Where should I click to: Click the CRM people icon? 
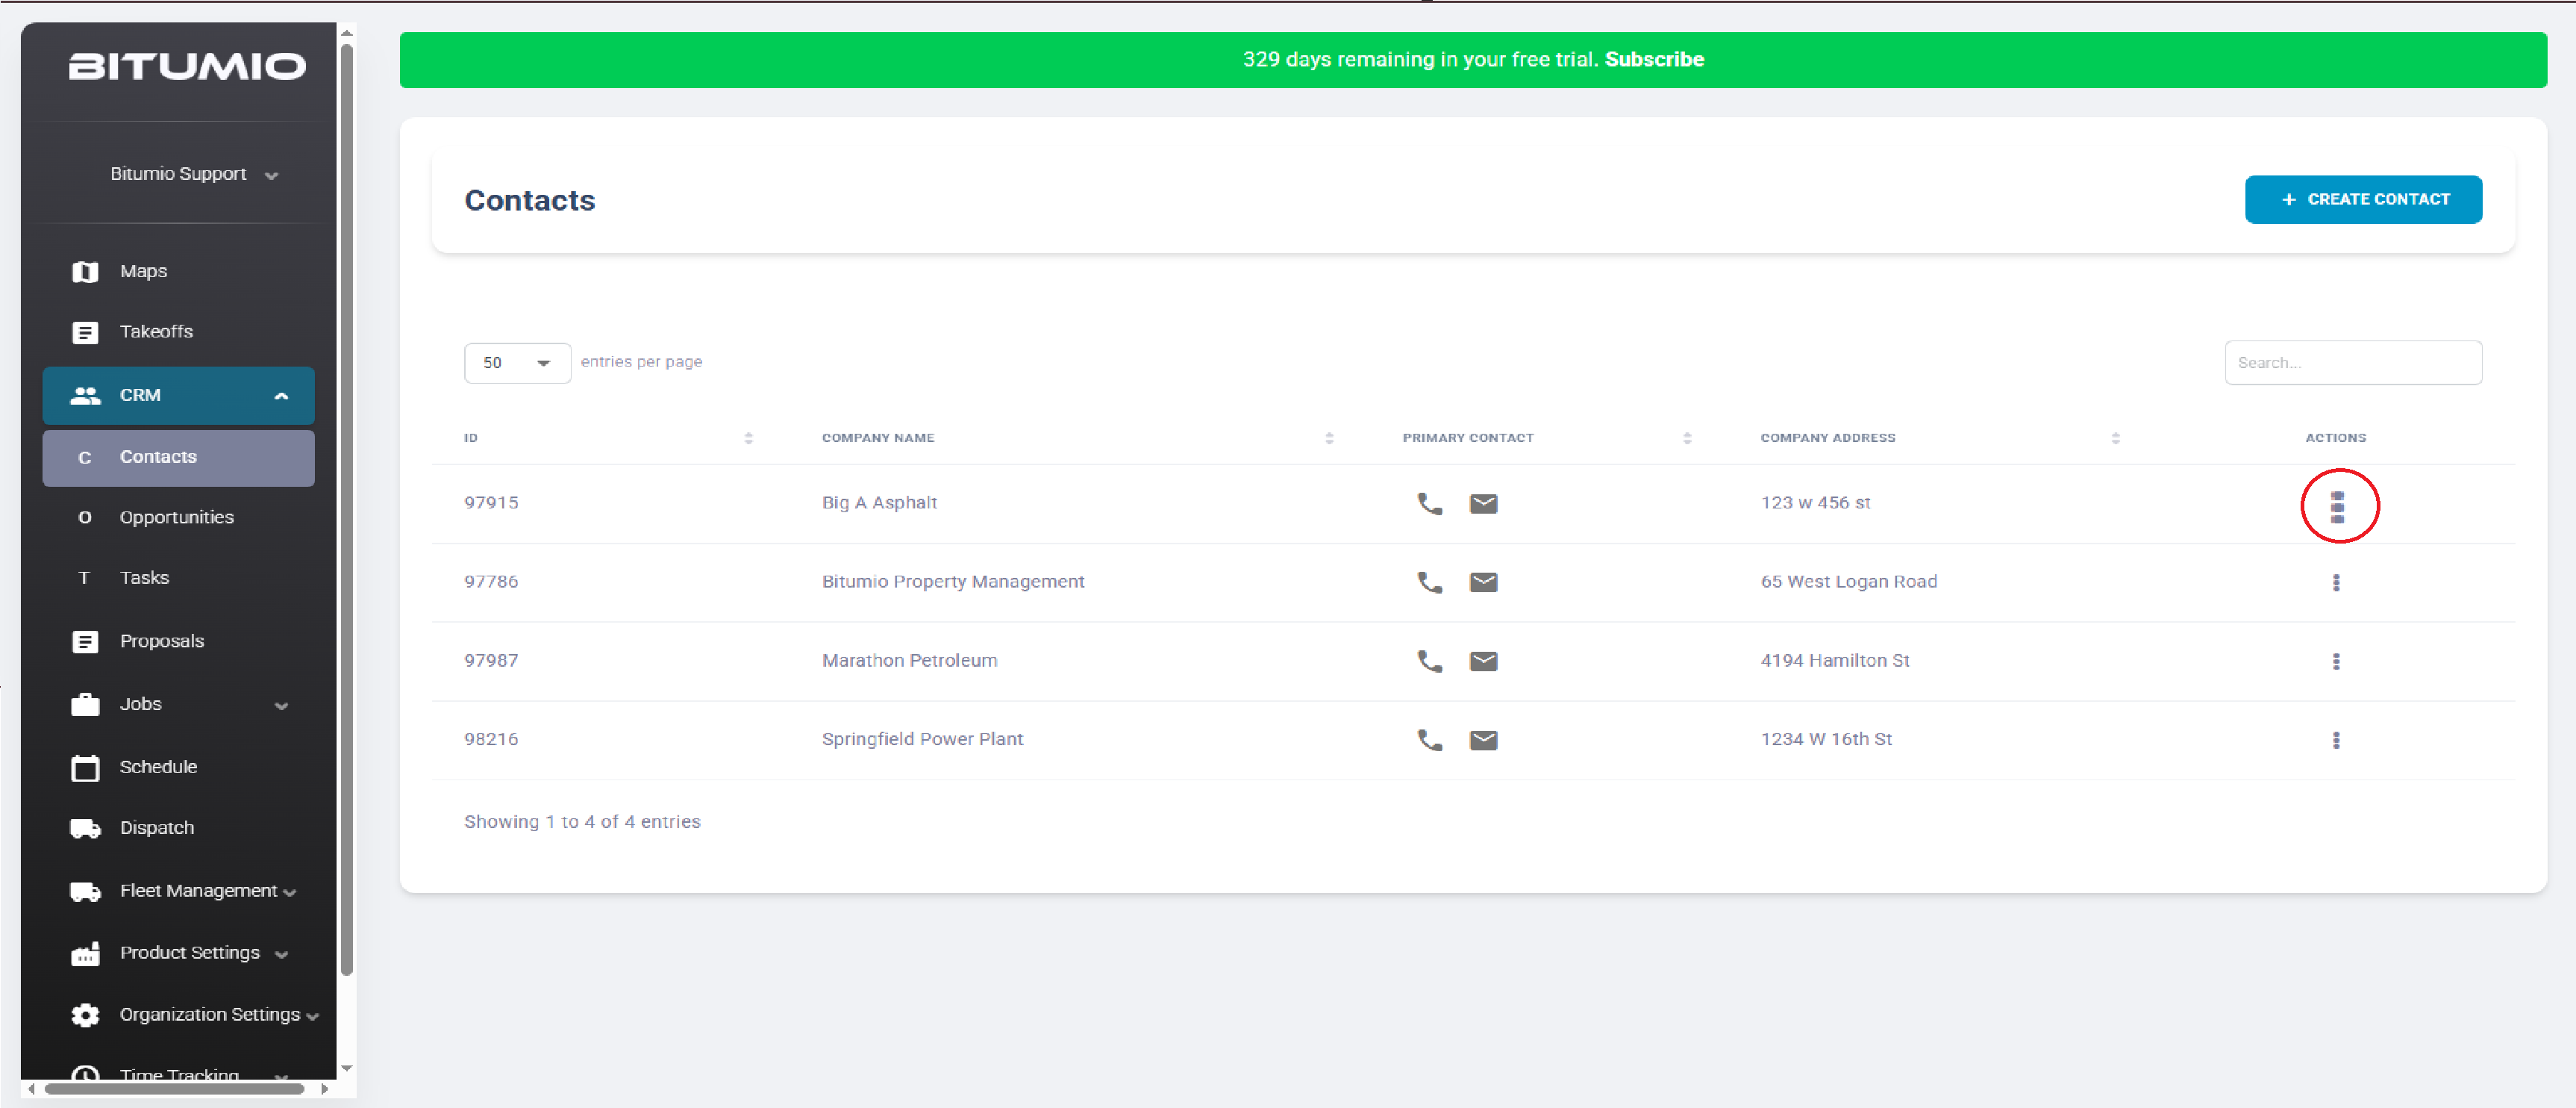(x=85, y=396)
